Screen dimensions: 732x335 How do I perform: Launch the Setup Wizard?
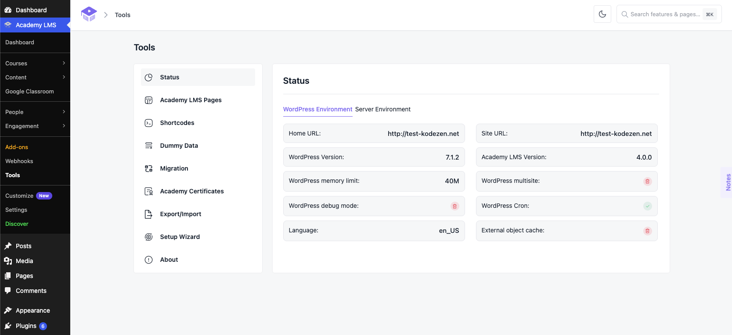coord(198,237)
